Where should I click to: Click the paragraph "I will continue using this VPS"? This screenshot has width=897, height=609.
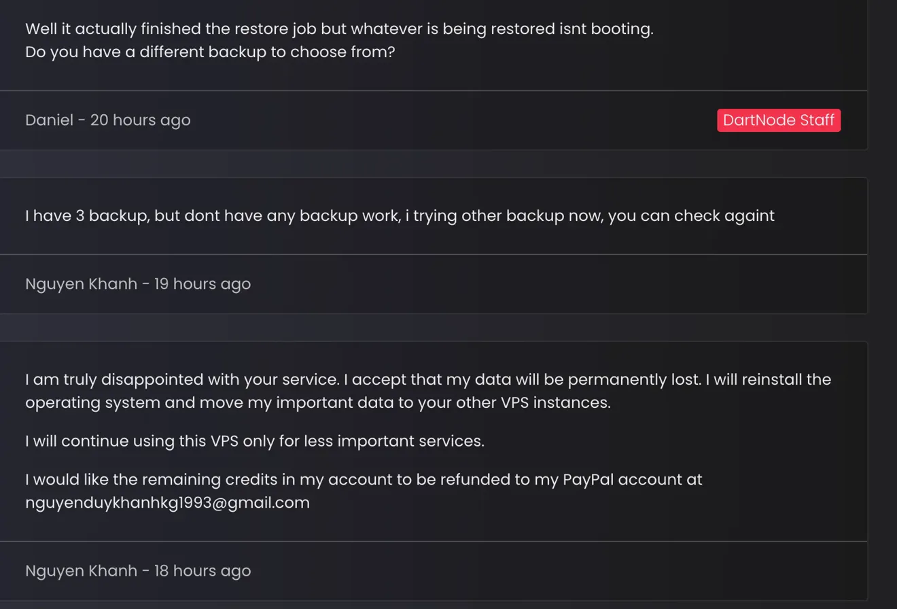[x=255, y=441]
